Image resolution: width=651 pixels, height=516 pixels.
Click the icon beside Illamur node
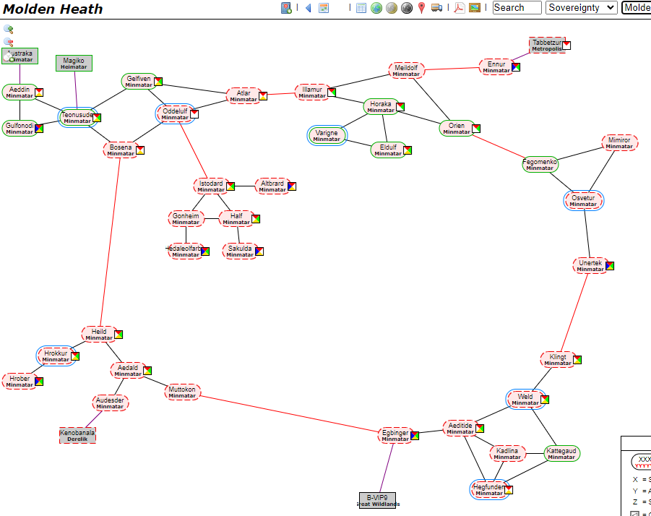coord(332,93)
